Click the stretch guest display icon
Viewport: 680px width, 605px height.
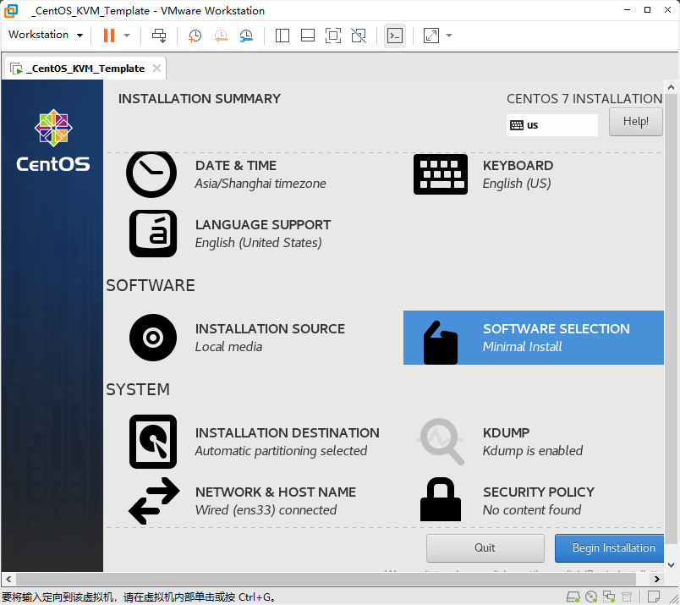[431, 36]
